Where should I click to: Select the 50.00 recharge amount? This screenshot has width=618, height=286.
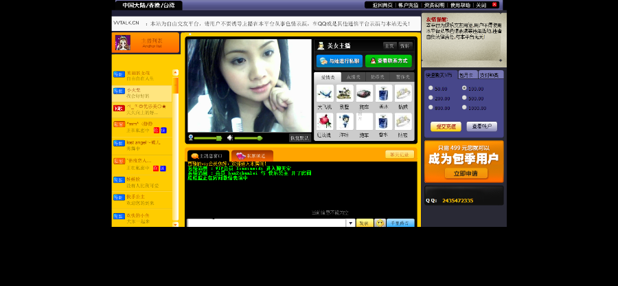[431, 88]
